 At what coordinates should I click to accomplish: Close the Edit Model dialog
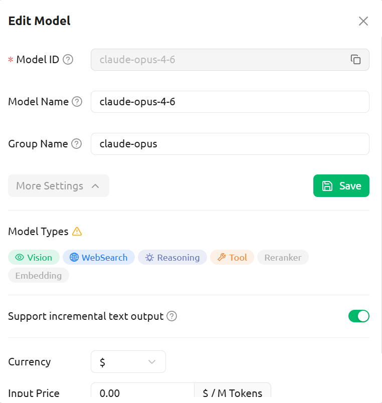pos(363,21)
